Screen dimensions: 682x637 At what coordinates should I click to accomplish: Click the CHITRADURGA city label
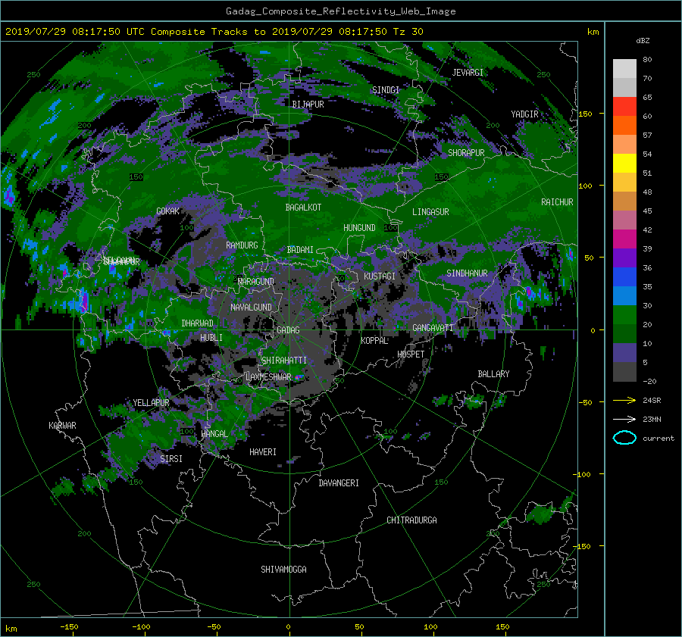pos(411,520)
